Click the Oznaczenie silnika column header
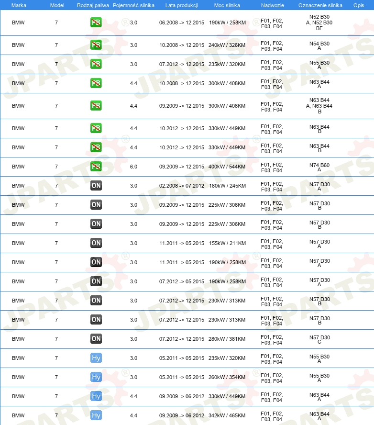The width and height of the screenshot is (374, 425). coord(320,5)
